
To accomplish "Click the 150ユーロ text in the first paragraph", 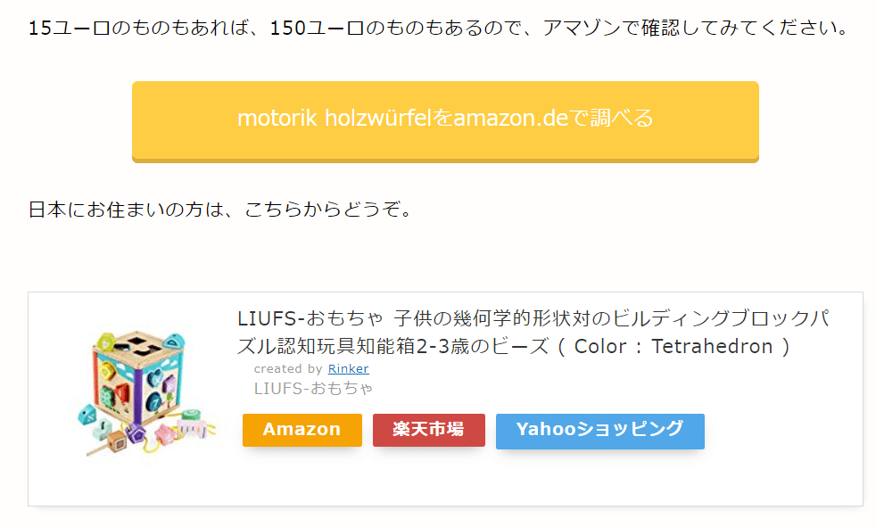I will [316, 28].
